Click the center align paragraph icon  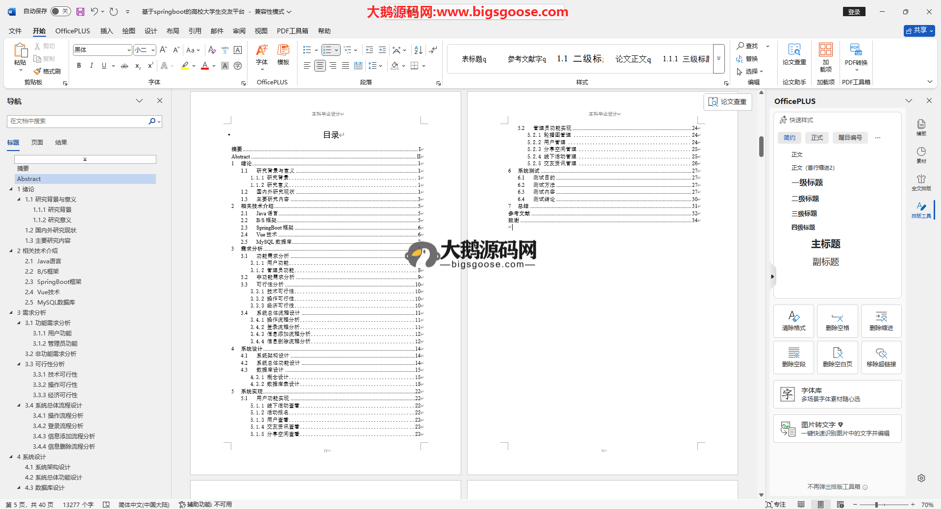[x=320, y=66]
